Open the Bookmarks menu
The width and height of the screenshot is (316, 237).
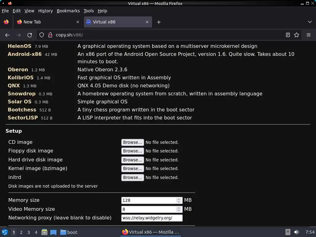click(68, 11)
